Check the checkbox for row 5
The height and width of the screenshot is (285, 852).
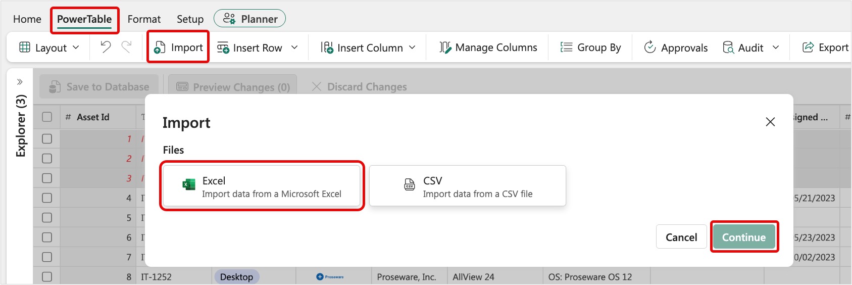coord(47,217)
